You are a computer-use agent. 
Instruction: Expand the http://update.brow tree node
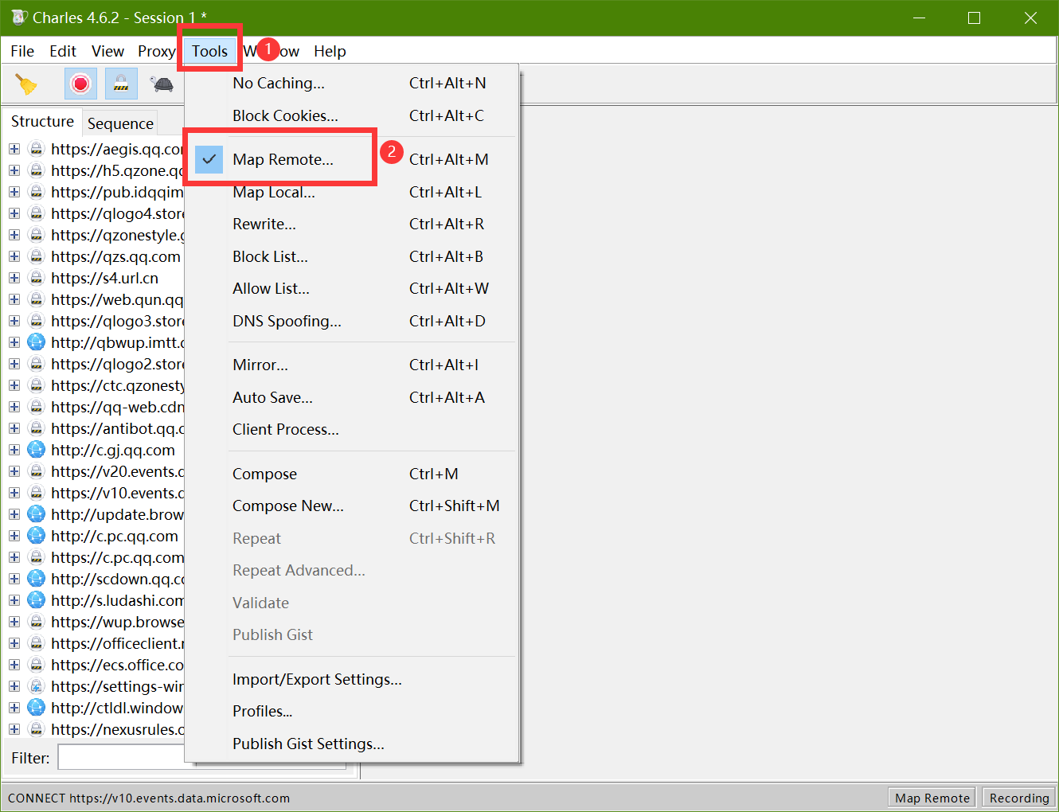pos(14,513)
